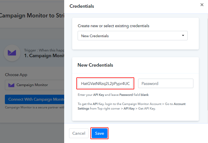The image size is (208, 143).
Task: Open the New Credentials dropdown
Action: tap(133, 36)
